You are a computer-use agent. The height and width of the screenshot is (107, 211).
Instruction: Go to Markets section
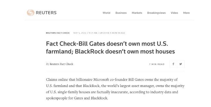(x=137, y=13)
